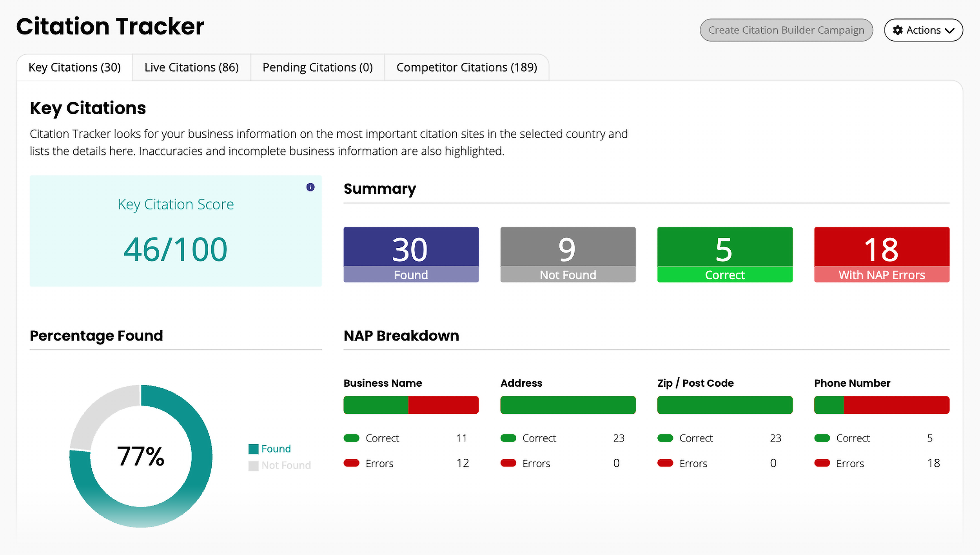The width and height of the screenshot is (980, 555).
Task: Open the 18 With NAP Errors tile
Action: pos(882,254)
